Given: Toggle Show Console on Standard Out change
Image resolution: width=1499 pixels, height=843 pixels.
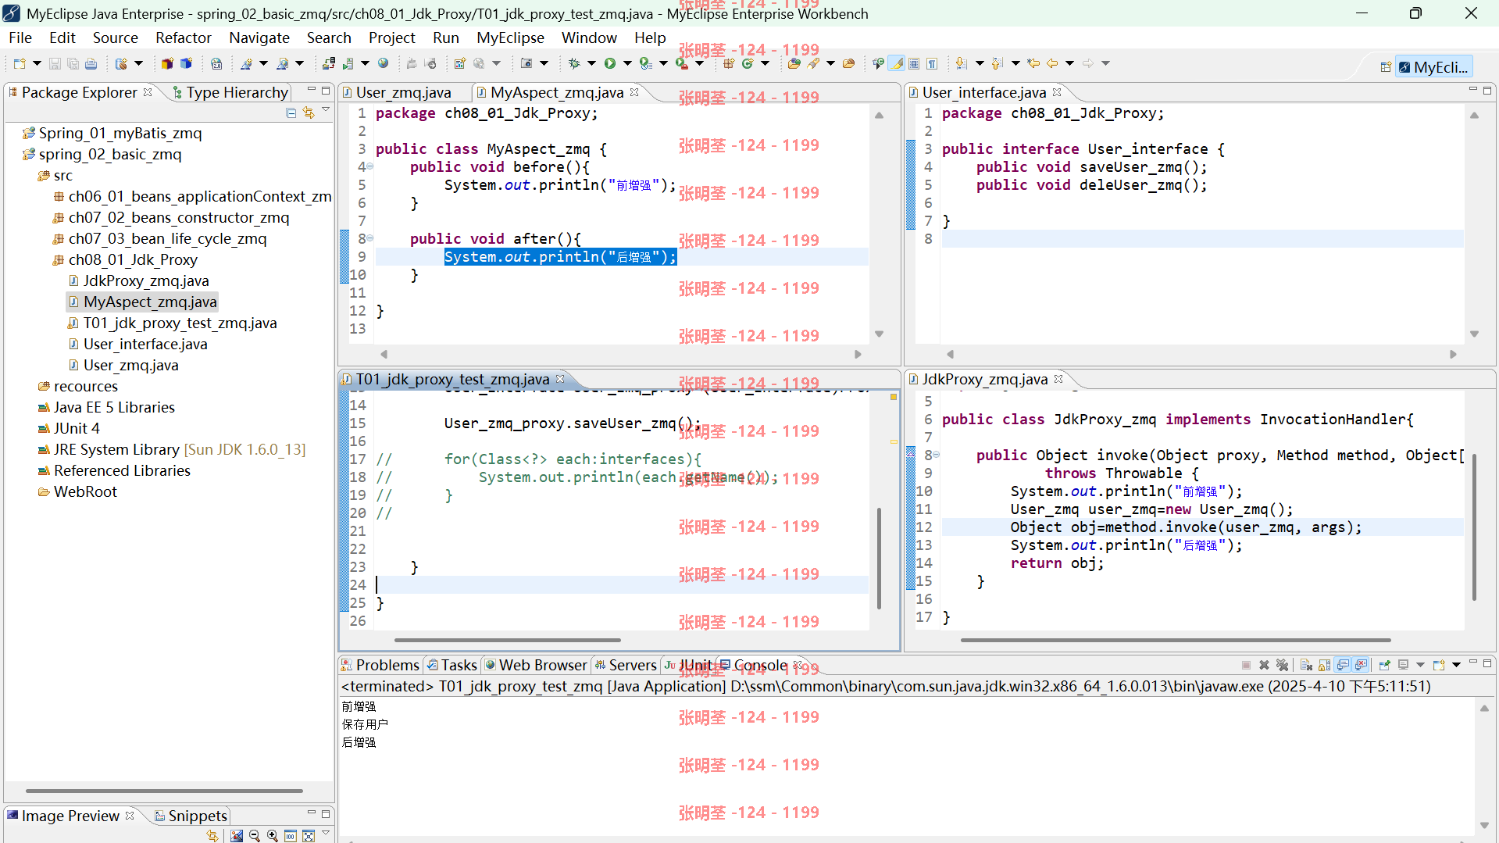Looking at the screenshot, I should pyautogui.click(x=1342, y=665).
